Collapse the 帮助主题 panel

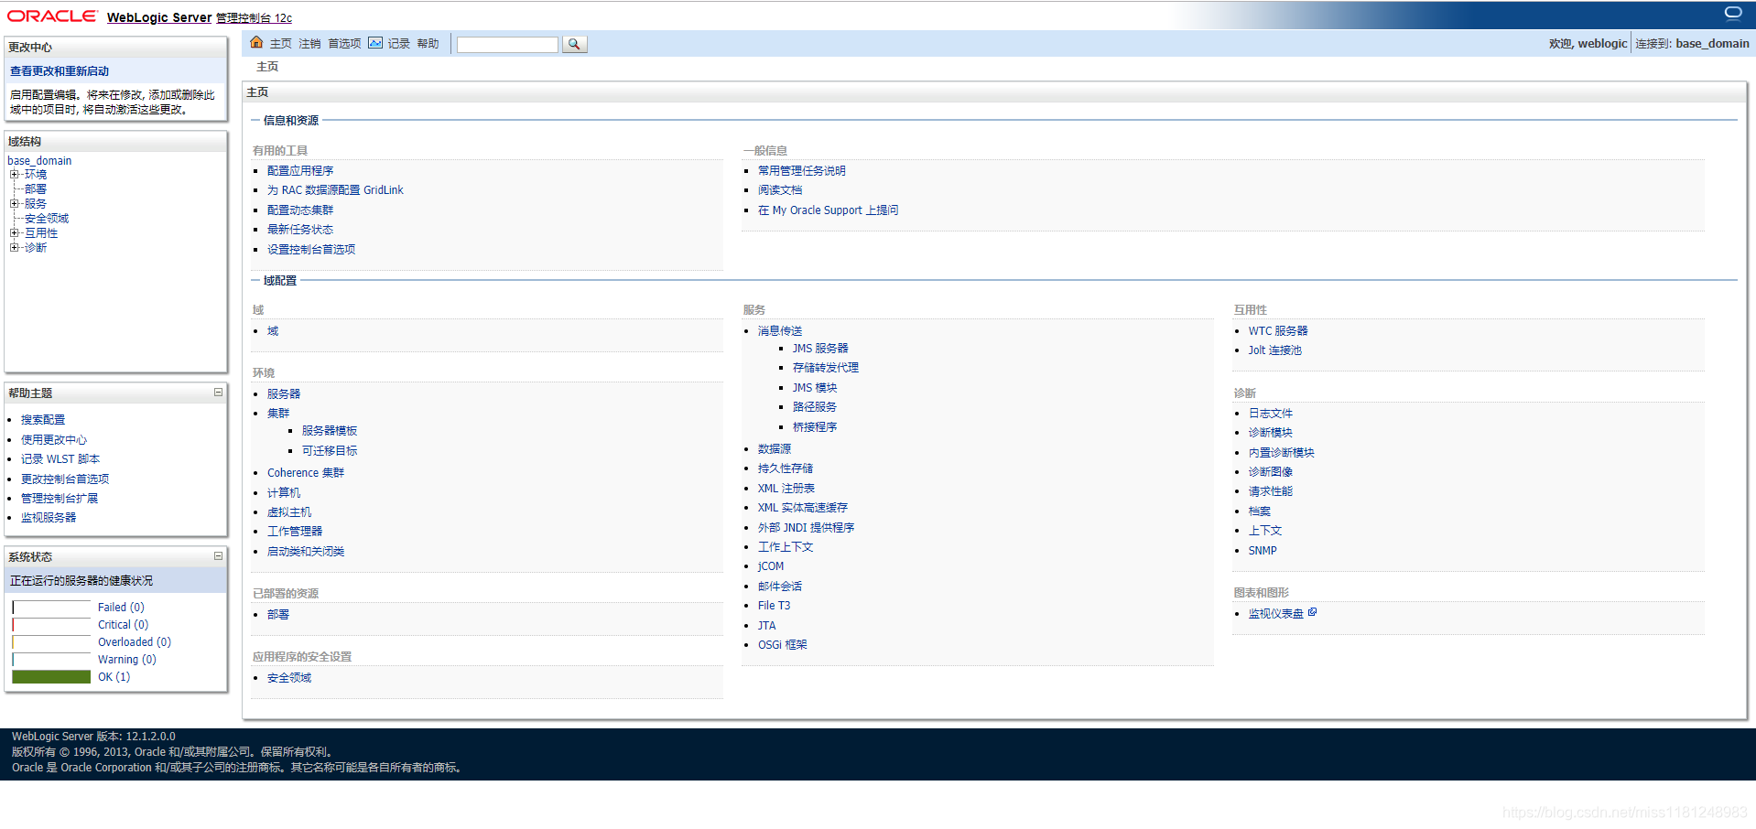[x=218, y=393]
